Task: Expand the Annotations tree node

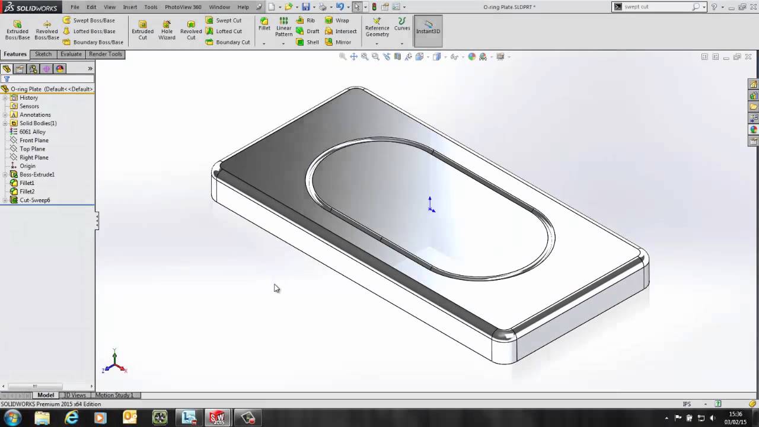Action: point(5,115)
